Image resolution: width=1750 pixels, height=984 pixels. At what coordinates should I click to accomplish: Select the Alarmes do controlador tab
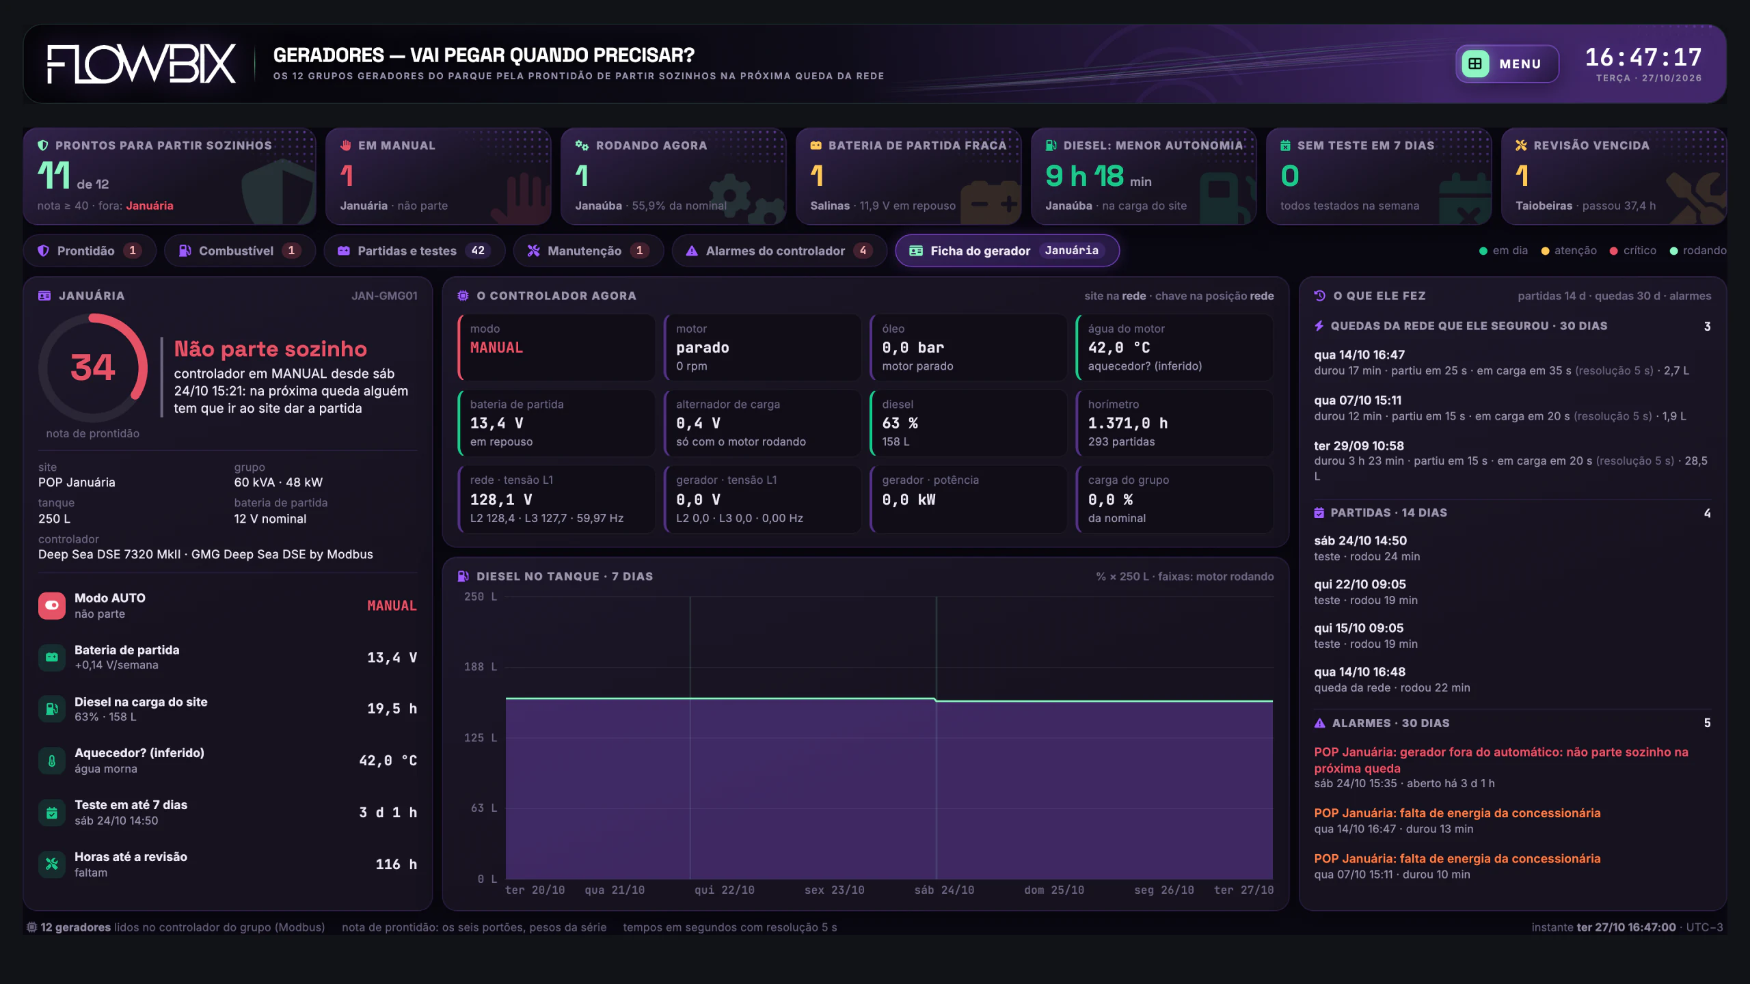tap(779, 251)
